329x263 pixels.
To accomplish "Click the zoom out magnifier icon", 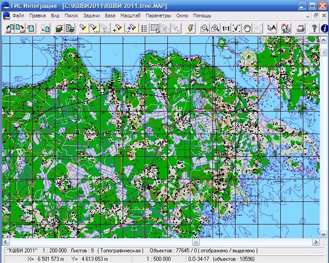I will (x=204, y=28).
